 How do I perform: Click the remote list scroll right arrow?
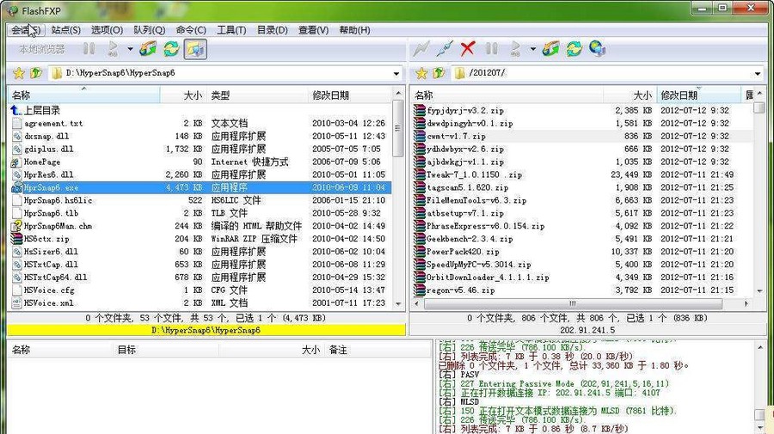[x=746, y=303]
